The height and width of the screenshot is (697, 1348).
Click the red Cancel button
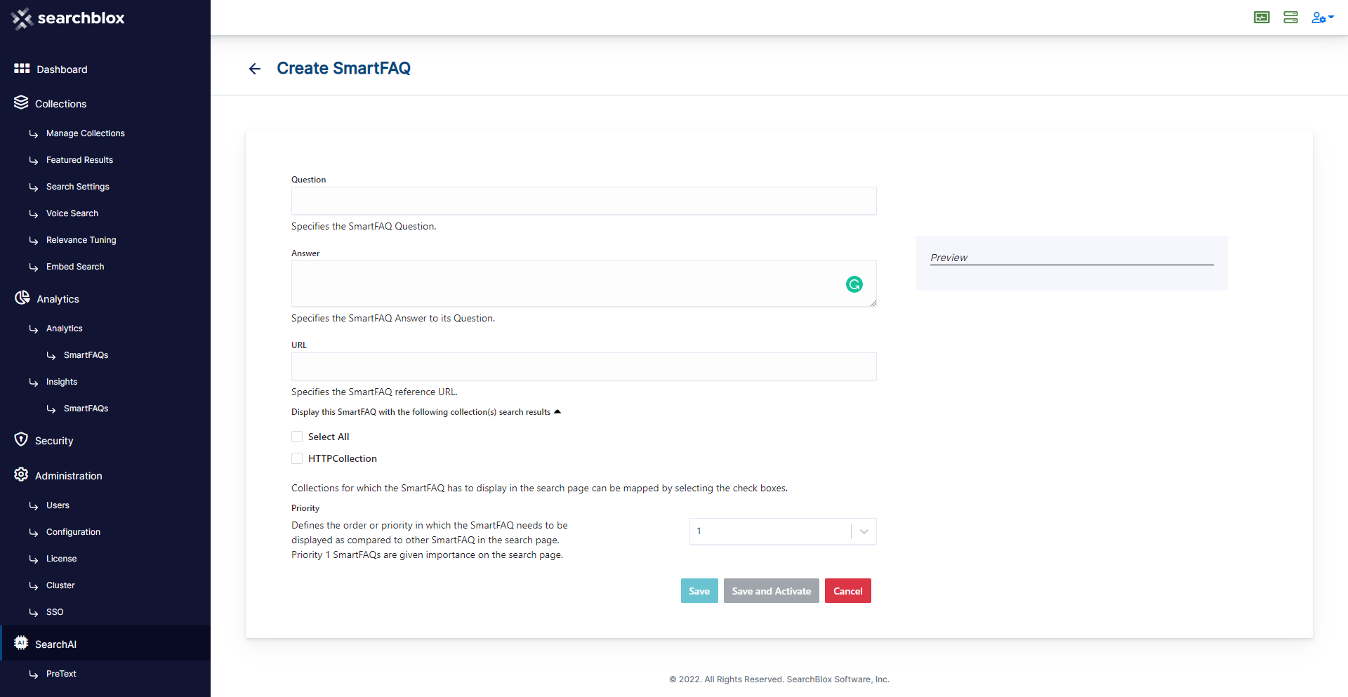pos(848,591)
